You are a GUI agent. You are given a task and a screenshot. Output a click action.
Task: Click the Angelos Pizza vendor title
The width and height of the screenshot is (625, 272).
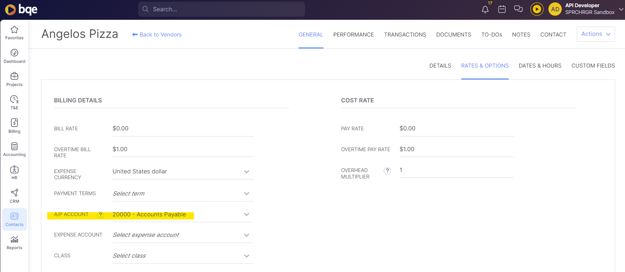tap(80, 34)
